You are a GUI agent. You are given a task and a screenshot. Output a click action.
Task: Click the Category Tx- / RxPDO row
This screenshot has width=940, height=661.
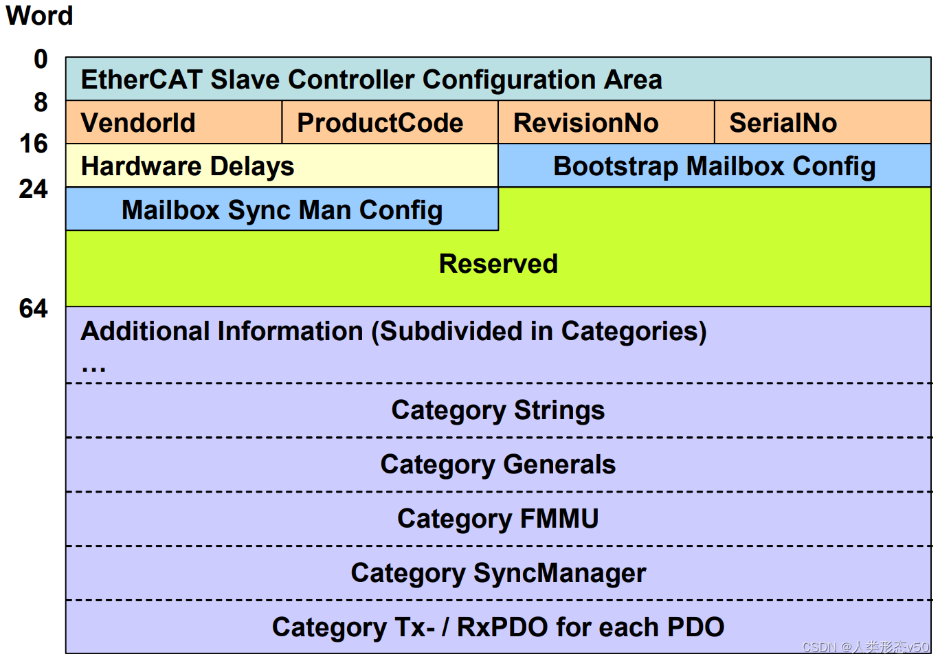tap(498, 627)
